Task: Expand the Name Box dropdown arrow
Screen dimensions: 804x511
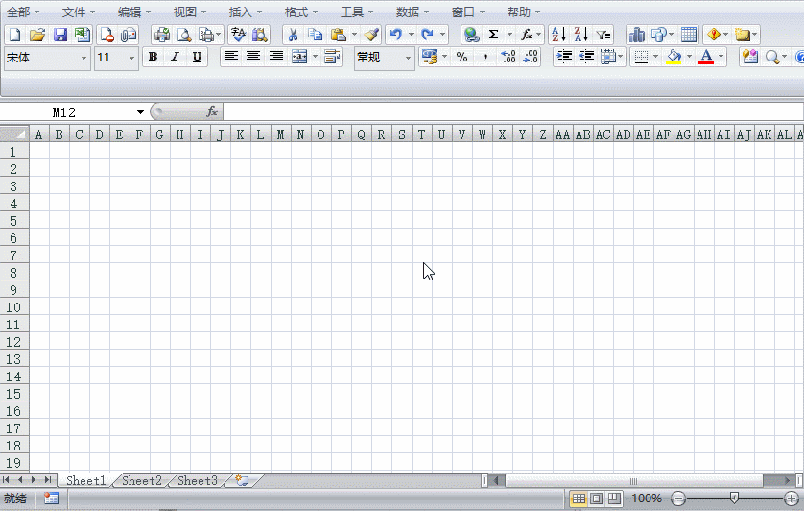Action: (140, 112)
